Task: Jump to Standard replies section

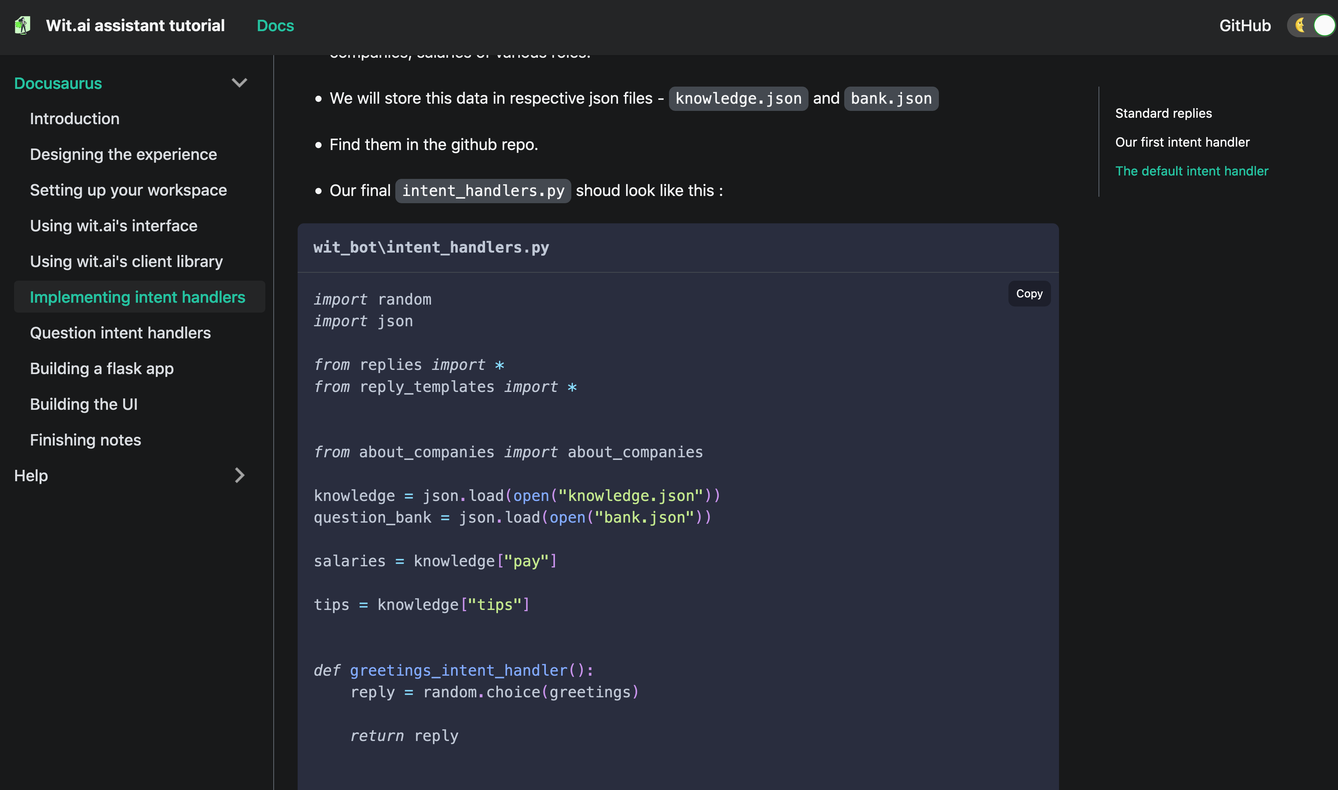Action: pos(1163,114)
